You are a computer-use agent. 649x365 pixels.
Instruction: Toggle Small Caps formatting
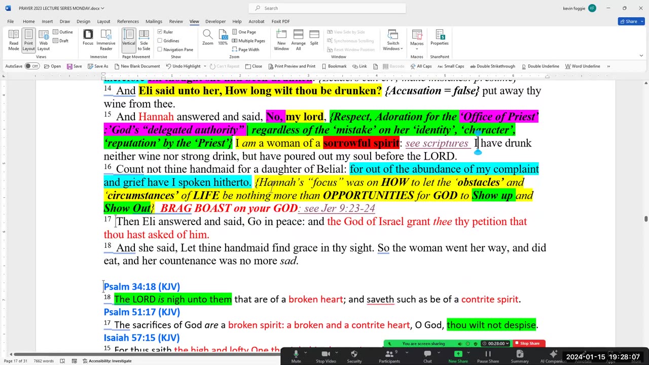pyautogui.click(x=450, y=66)
